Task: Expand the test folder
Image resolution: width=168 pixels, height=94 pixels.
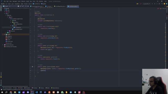Action: click(6, 33)
